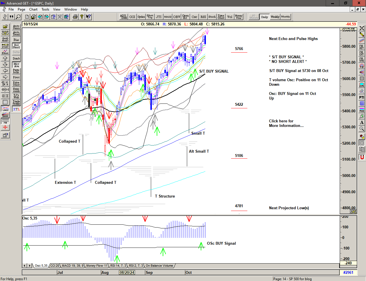The width and height of the screenshot is (366, 281).
Task: Click the printer icon in toolbar
Action: 75,17
